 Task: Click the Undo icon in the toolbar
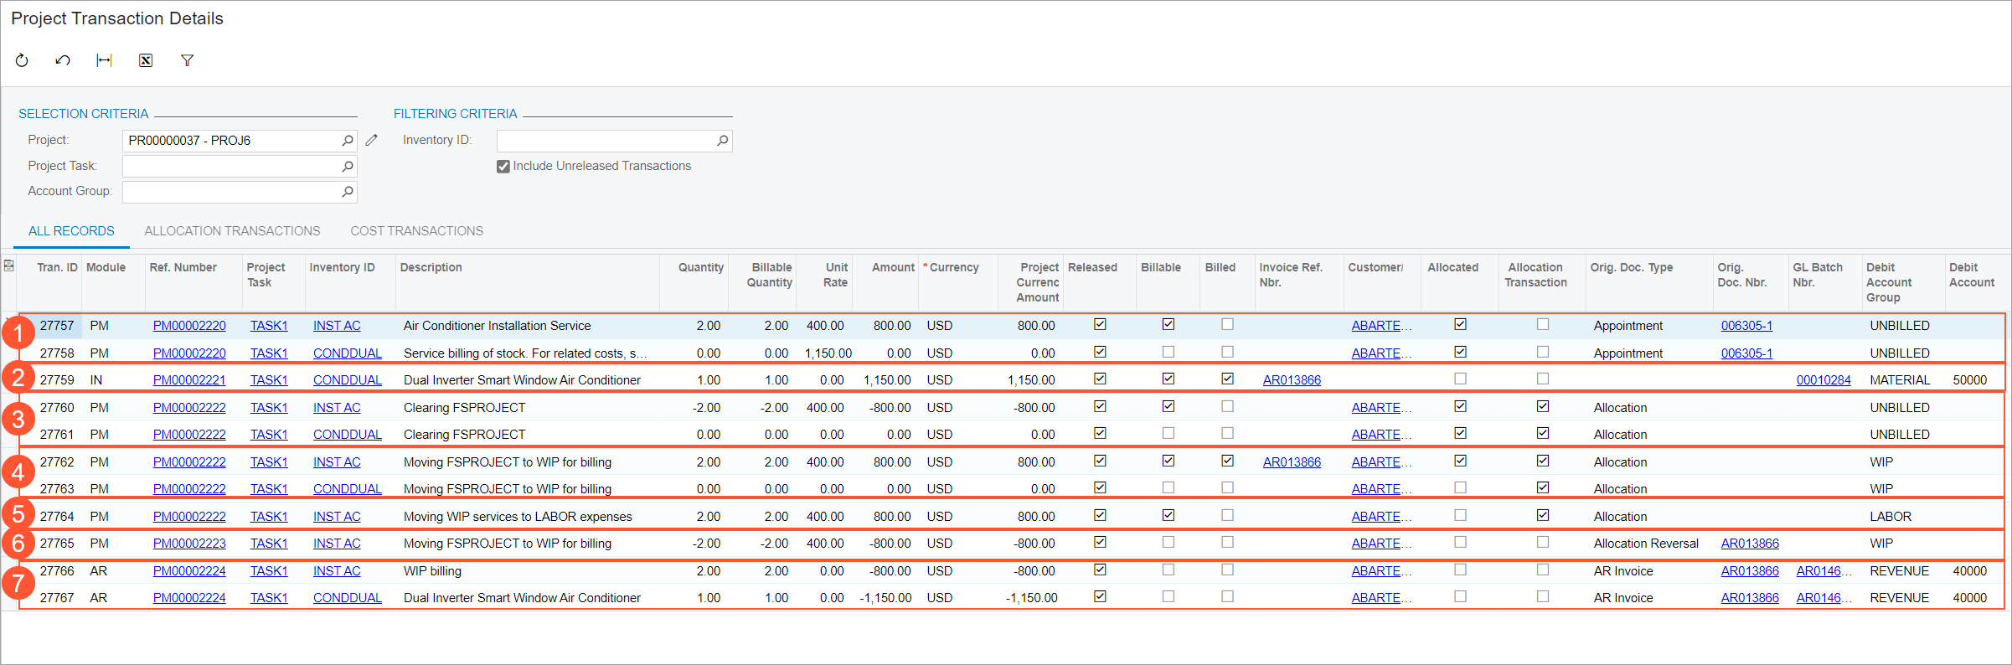click(63, 60)
